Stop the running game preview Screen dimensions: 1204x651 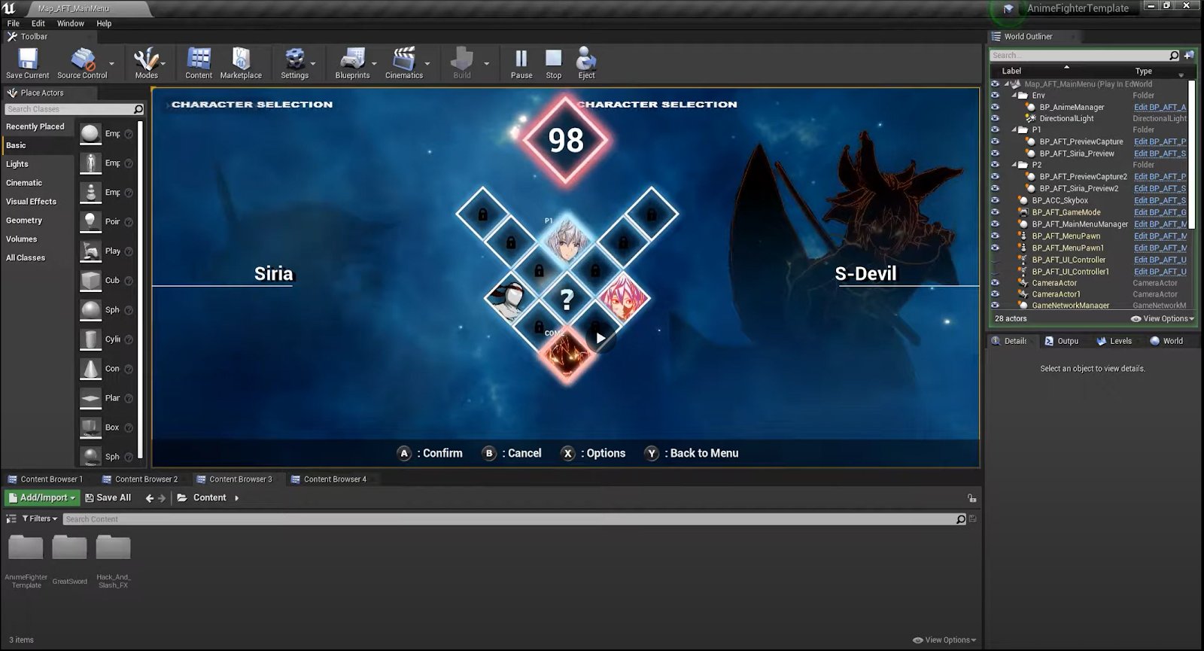click(553, 60)
